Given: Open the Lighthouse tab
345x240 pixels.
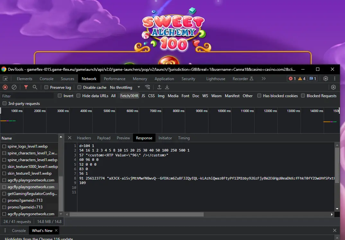Looking at the screenshot, I should (216, 79).
